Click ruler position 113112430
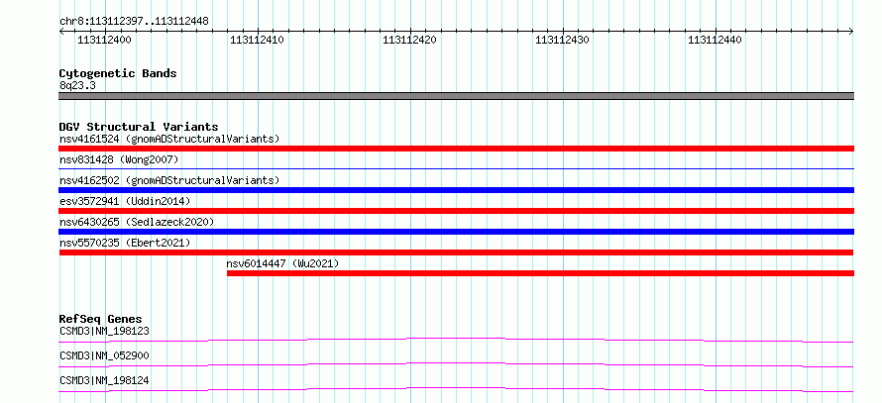 (x=562, y=40)
